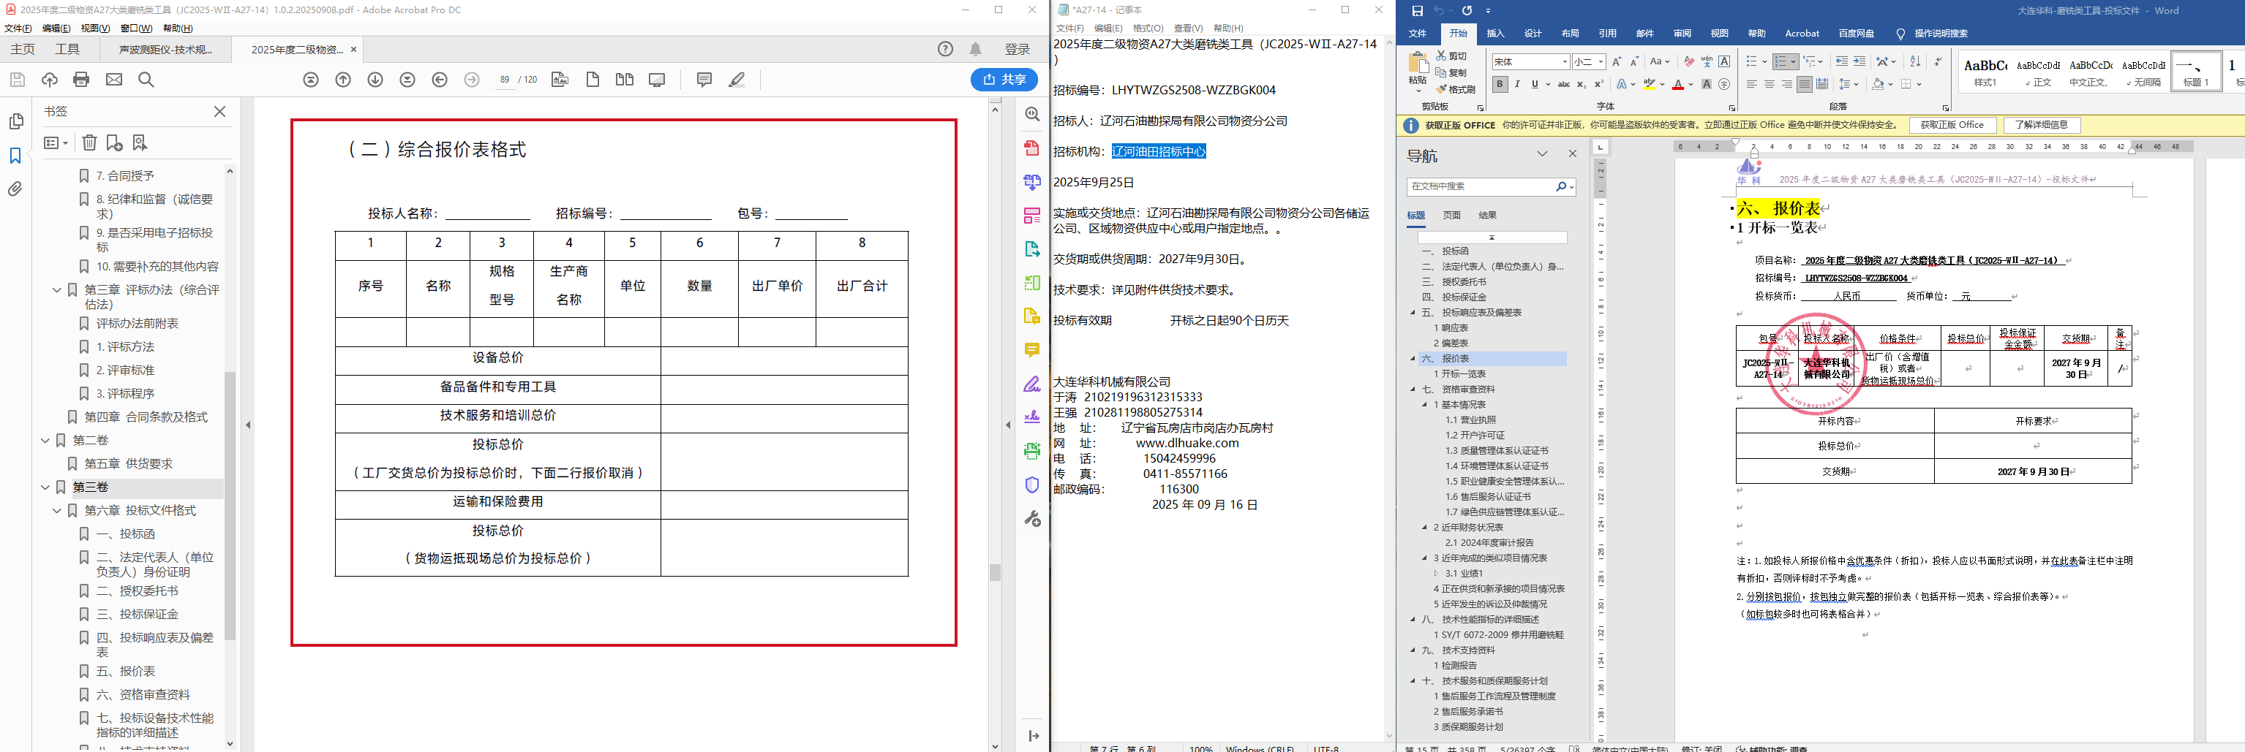Open page thumbnails panel in Acrobat sidebar
Viewport: 2245px width, 752px height.
(x=15, y=121)
